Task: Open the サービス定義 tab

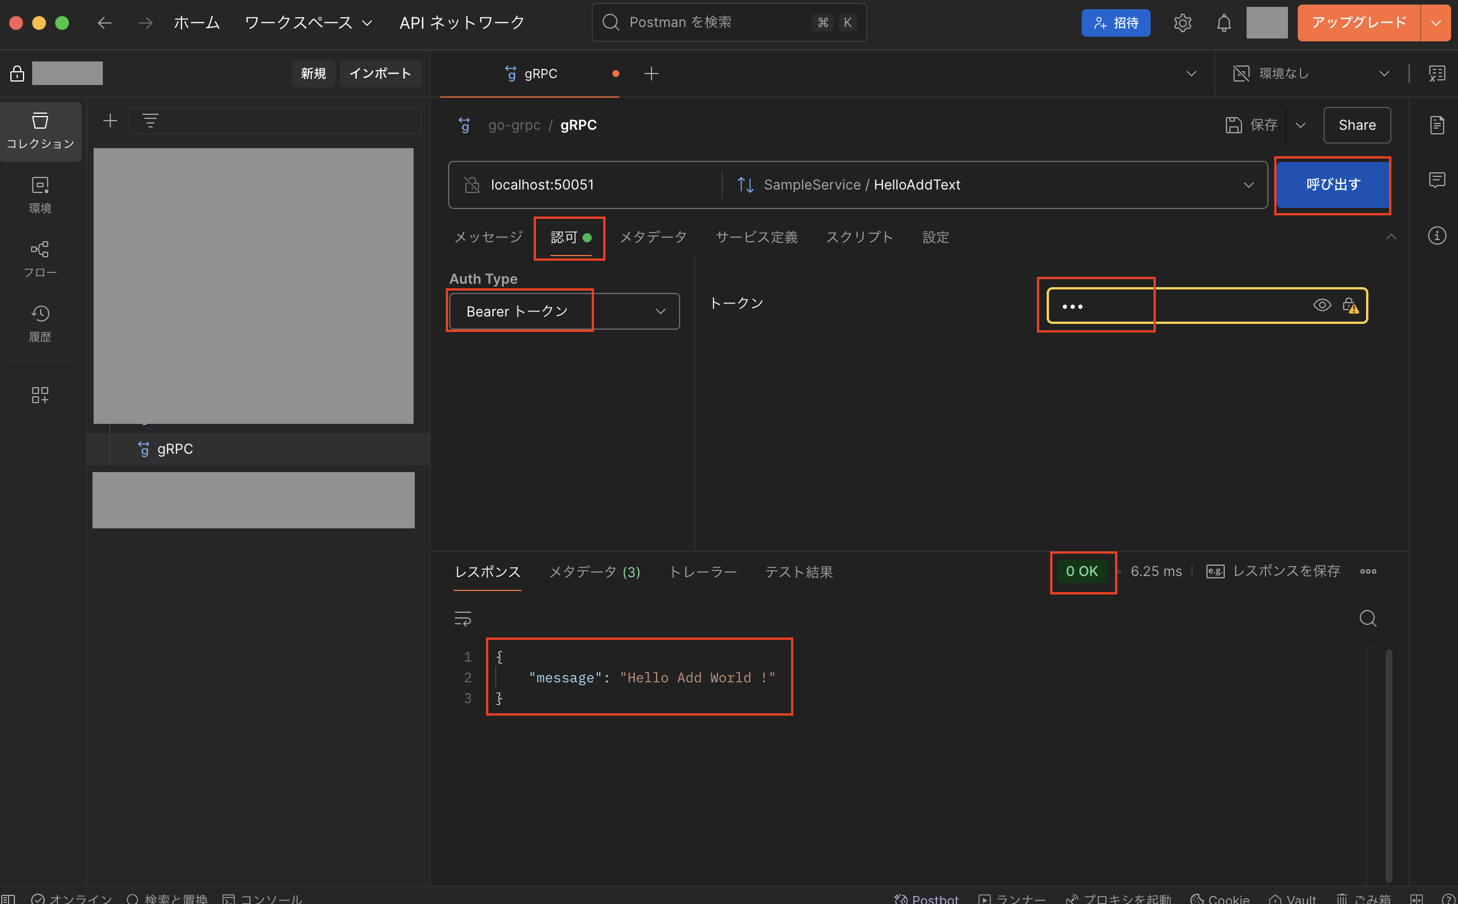Action: point(757,237)
